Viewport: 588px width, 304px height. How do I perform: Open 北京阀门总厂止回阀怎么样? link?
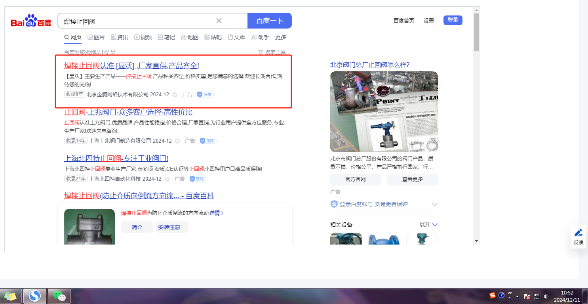pyautogui.click(x=370, y=65)
